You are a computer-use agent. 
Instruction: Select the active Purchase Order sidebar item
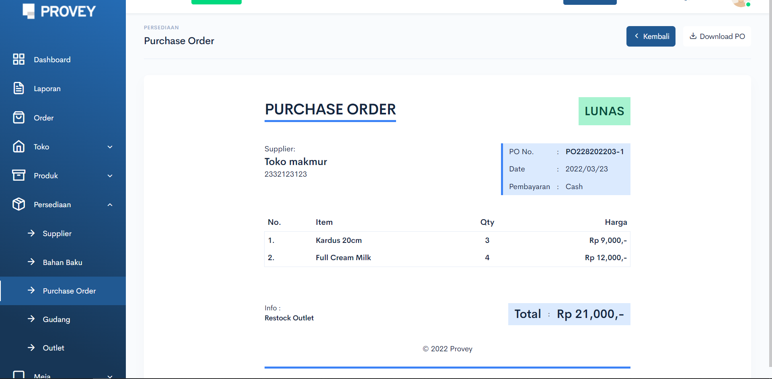[x=69, y=291]
